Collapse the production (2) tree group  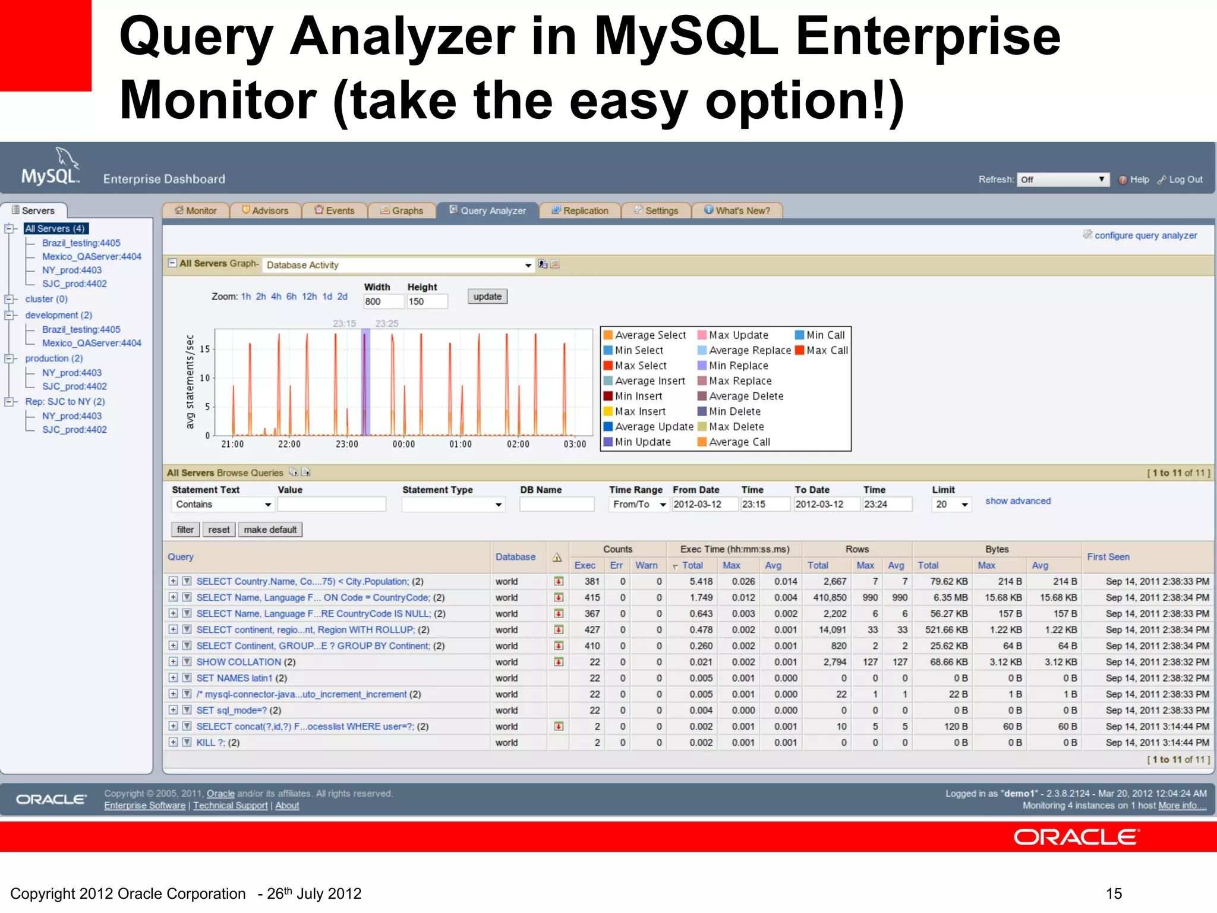tap(10, 358)
